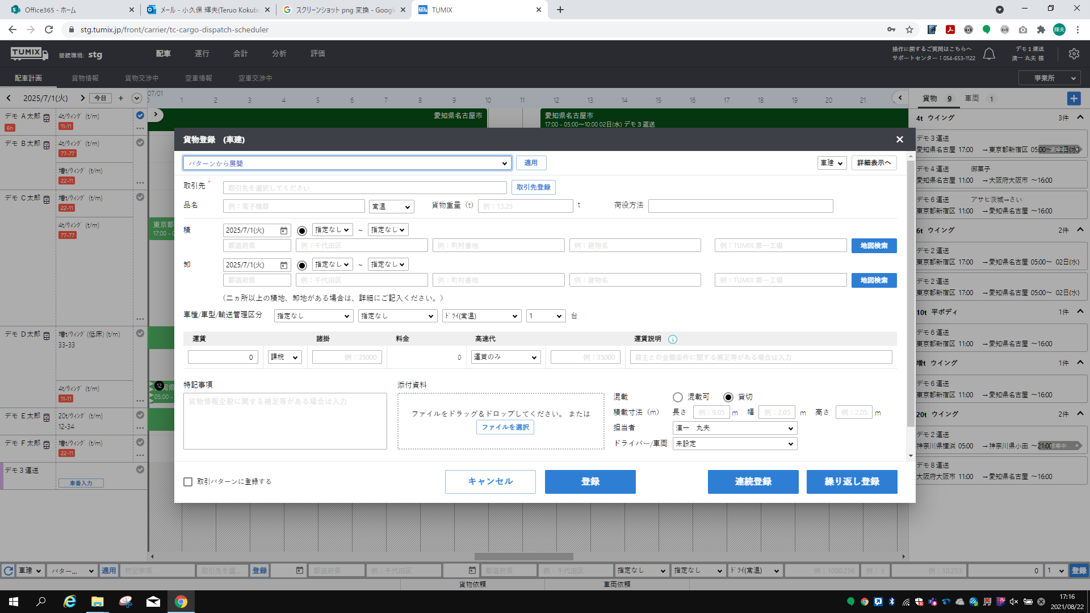Close the cargo registration dialog
Image resolution: width=1090 pixels, height=613 pixels.
[x=899, y=140]
